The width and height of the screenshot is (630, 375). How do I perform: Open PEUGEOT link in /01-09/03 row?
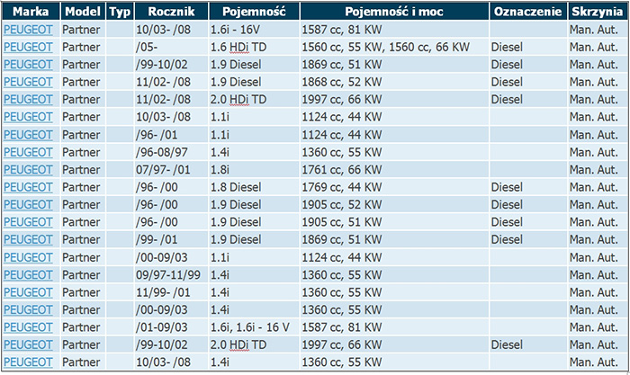point(28,327)
